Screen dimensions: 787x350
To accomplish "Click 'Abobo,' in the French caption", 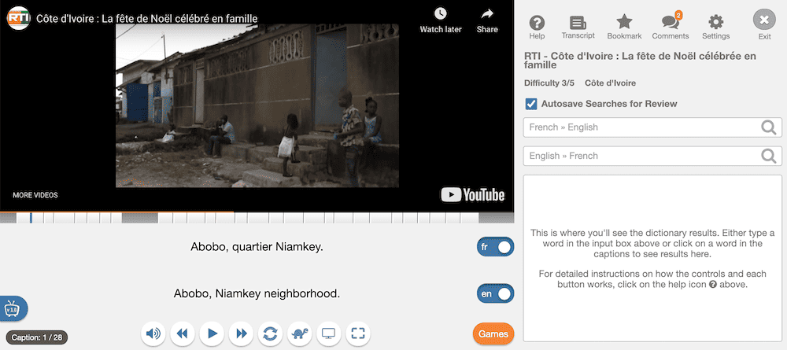I will [210, 247].
